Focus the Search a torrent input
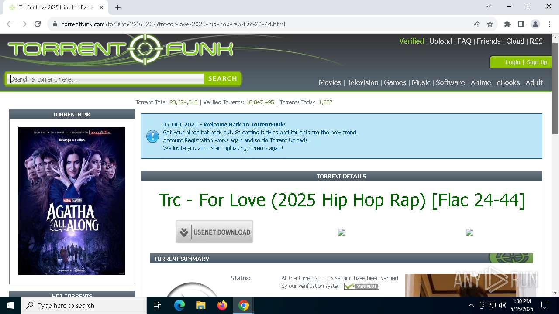559x314 pixels. 106,79
